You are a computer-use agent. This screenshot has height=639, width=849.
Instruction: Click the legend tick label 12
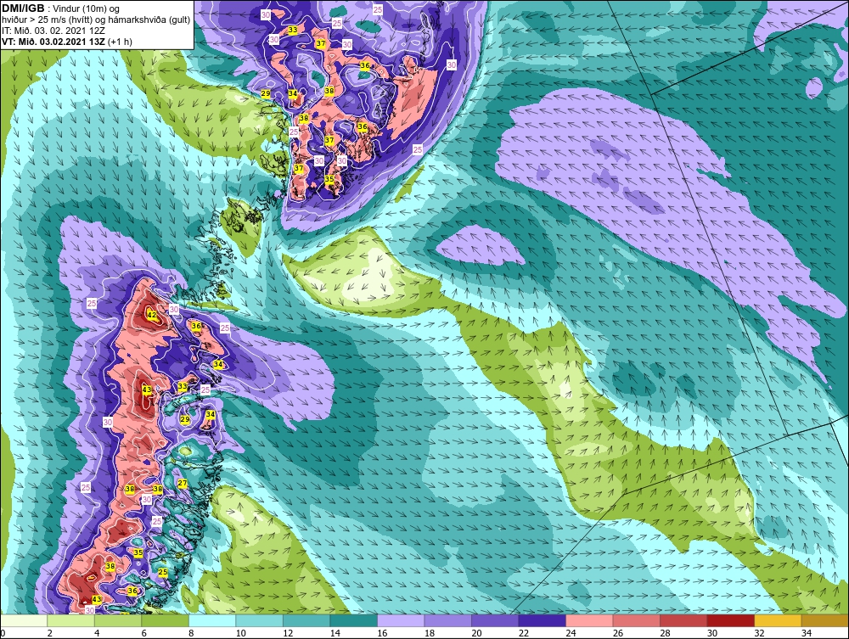[288, 633]
